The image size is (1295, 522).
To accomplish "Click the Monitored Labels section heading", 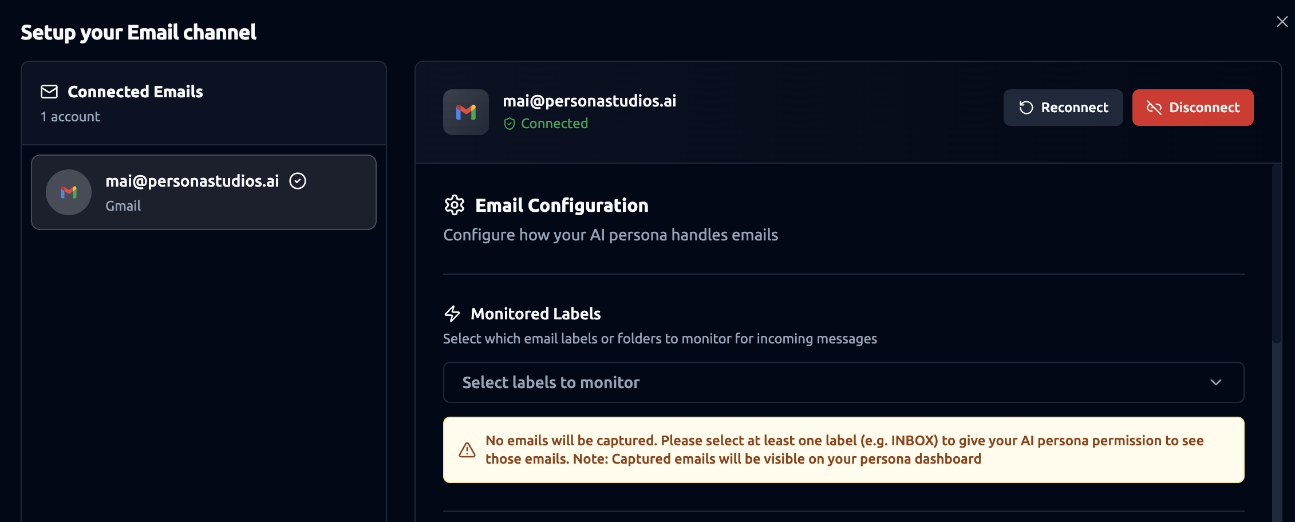I will point(535,314).
